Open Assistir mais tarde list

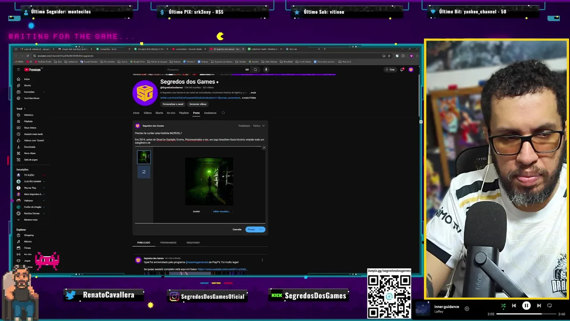coord(29,134)
